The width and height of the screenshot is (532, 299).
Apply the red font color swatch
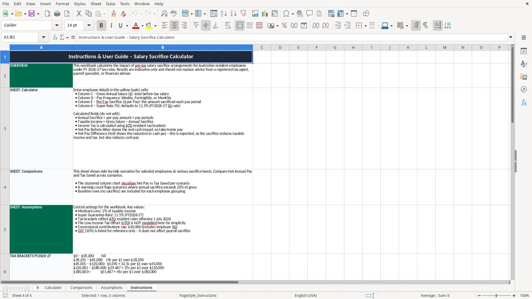(136, 26)
